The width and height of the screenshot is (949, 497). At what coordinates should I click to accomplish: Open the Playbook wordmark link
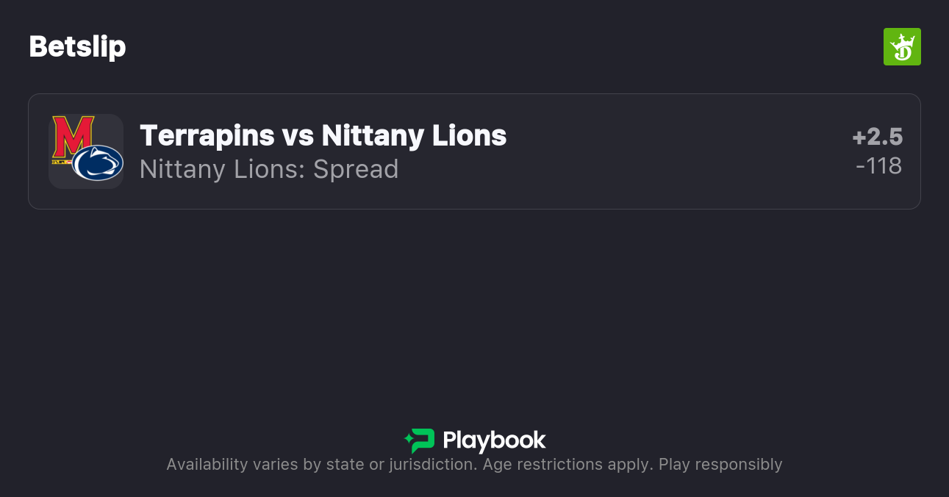(494, 440)
